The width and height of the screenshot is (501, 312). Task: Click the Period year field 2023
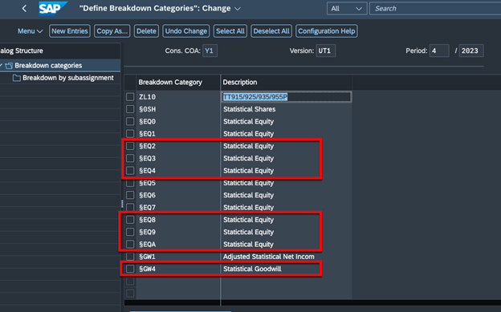click(x=471, y=51)
